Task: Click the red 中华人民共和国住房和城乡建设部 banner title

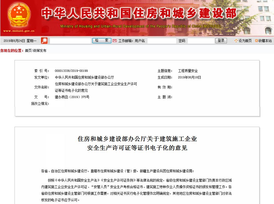Action: [x=139, y=13]
